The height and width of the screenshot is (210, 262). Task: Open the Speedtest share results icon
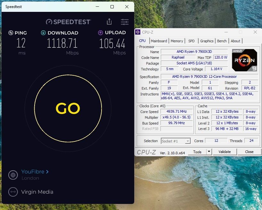(x=109, y=21)
